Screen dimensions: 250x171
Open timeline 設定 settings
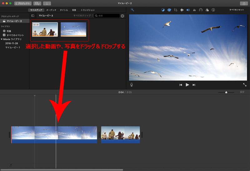(x=242, y=92)
